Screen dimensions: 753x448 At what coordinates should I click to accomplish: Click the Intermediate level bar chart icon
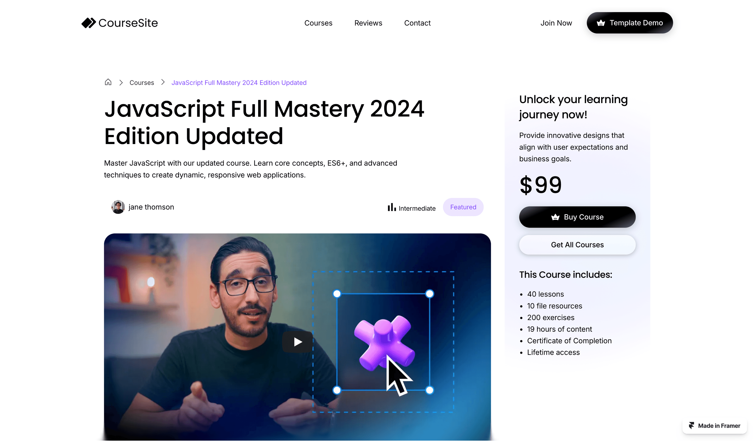391,207
